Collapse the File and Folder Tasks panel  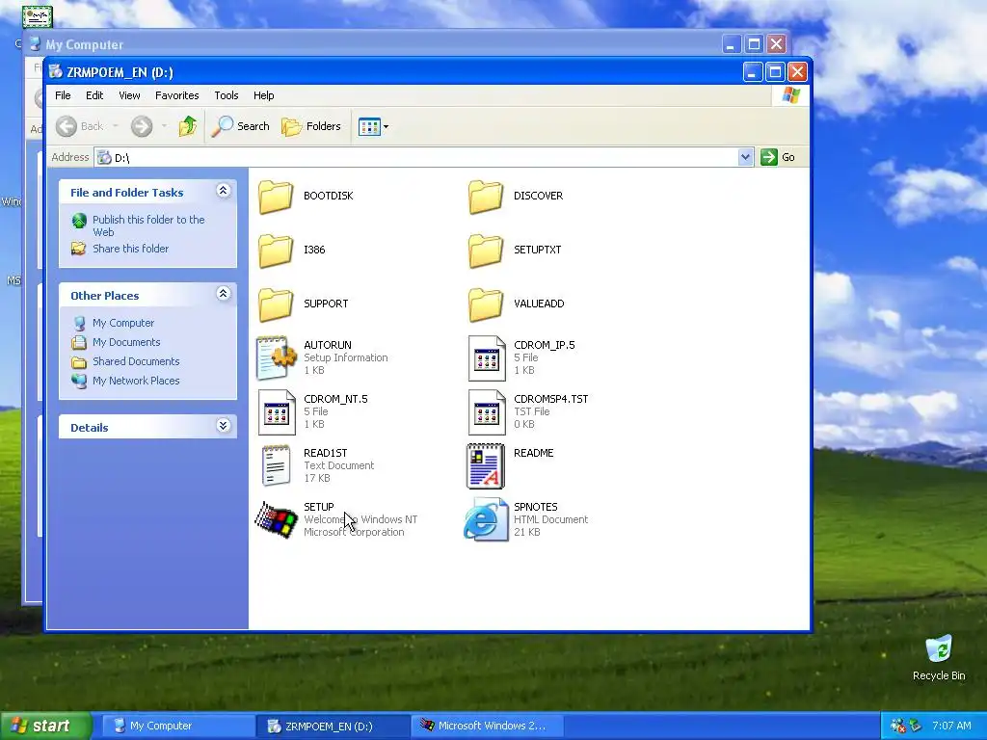tap(223, 191)
